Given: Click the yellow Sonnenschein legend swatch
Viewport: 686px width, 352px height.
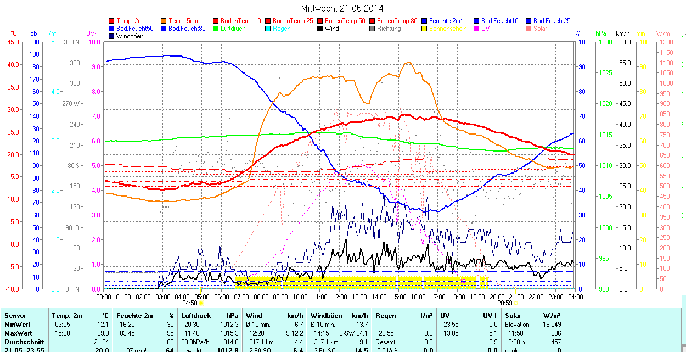Looking at the screenshot, I should point(425,29).
